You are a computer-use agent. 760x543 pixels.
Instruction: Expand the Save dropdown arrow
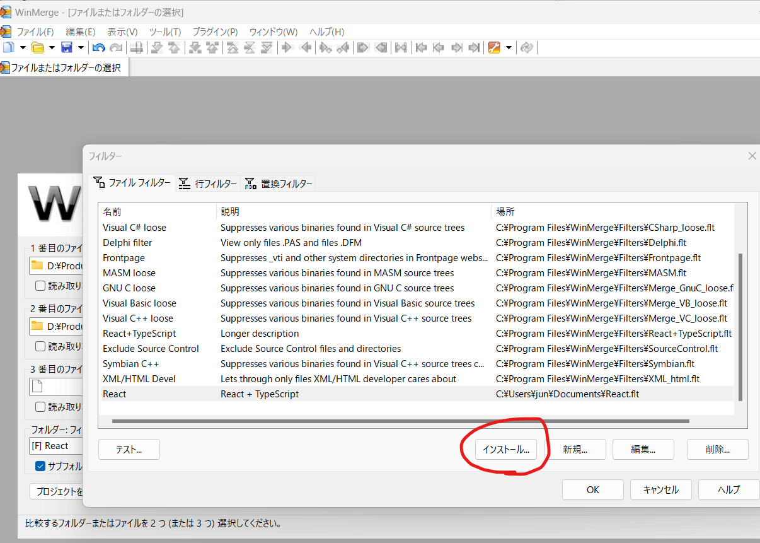(x=81, y=47)
